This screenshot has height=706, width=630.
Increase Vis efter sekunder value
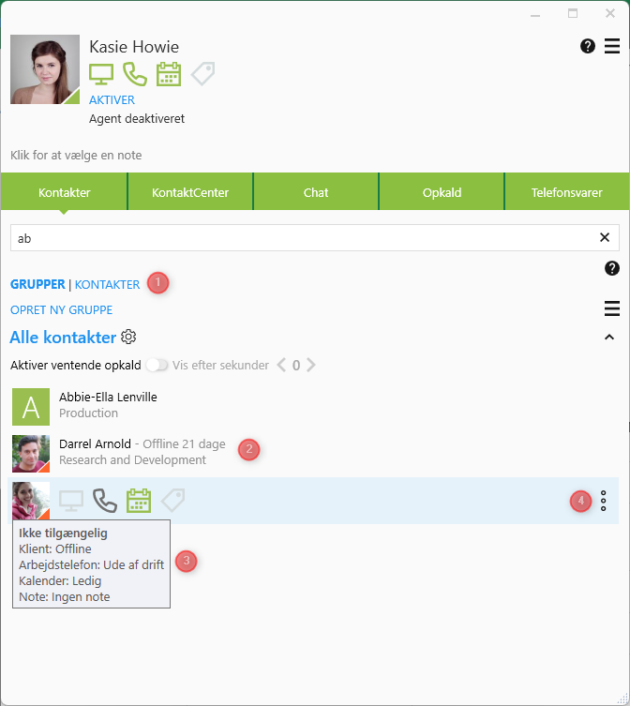click(x=310, y=365)
